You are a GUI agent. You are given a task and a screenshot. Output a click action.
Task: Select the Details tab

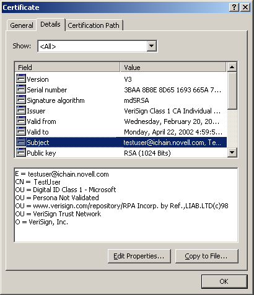pos(50,24)
